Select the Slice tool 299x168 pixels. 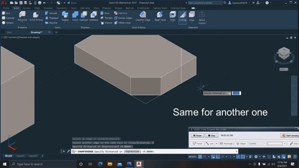click(105, 13)
